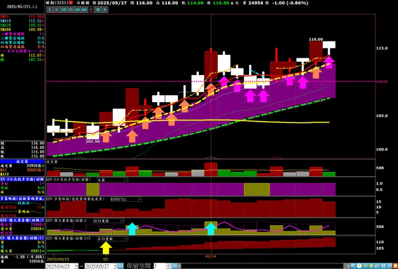Select the 10-minute timeframe button

[x=63, y=10]
